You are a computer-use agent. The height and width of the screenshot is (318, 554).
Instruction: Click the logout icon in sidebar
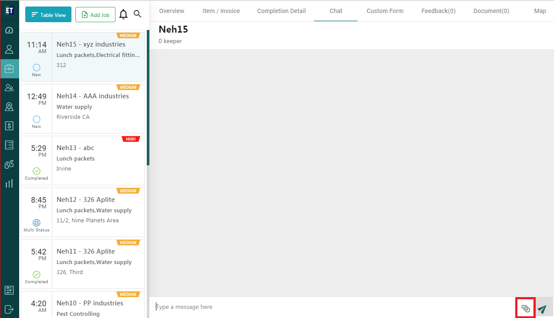click(x=9, y=309)
